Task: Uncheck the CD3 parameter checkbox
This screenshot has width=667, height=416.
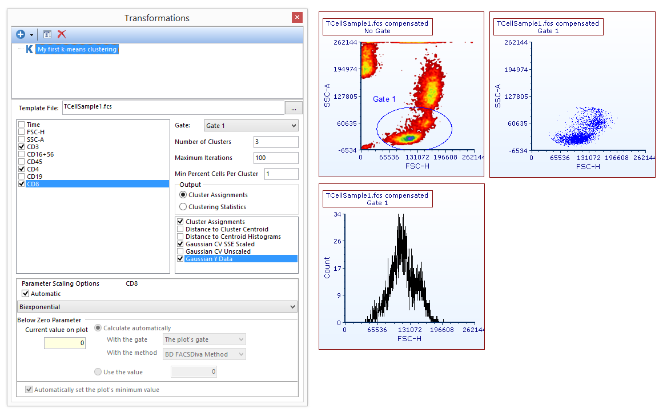Action: [x=22, y=147]
